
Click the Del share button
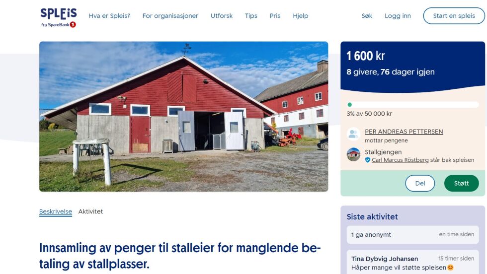click(420, 183)
